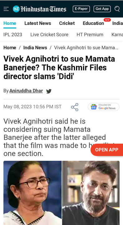Open the hamburger menu icon

6,9
